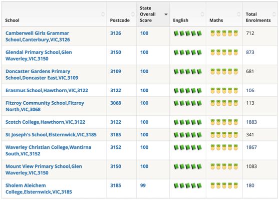The image size is (279, 200).
Task: Click the Maths medal icons in Scotch College row
Action: point(224,122)
